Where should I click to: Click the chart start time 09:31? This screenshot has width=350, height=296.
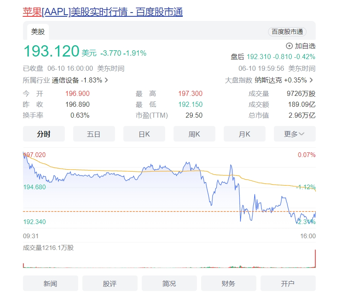click(x=31, y=236)
